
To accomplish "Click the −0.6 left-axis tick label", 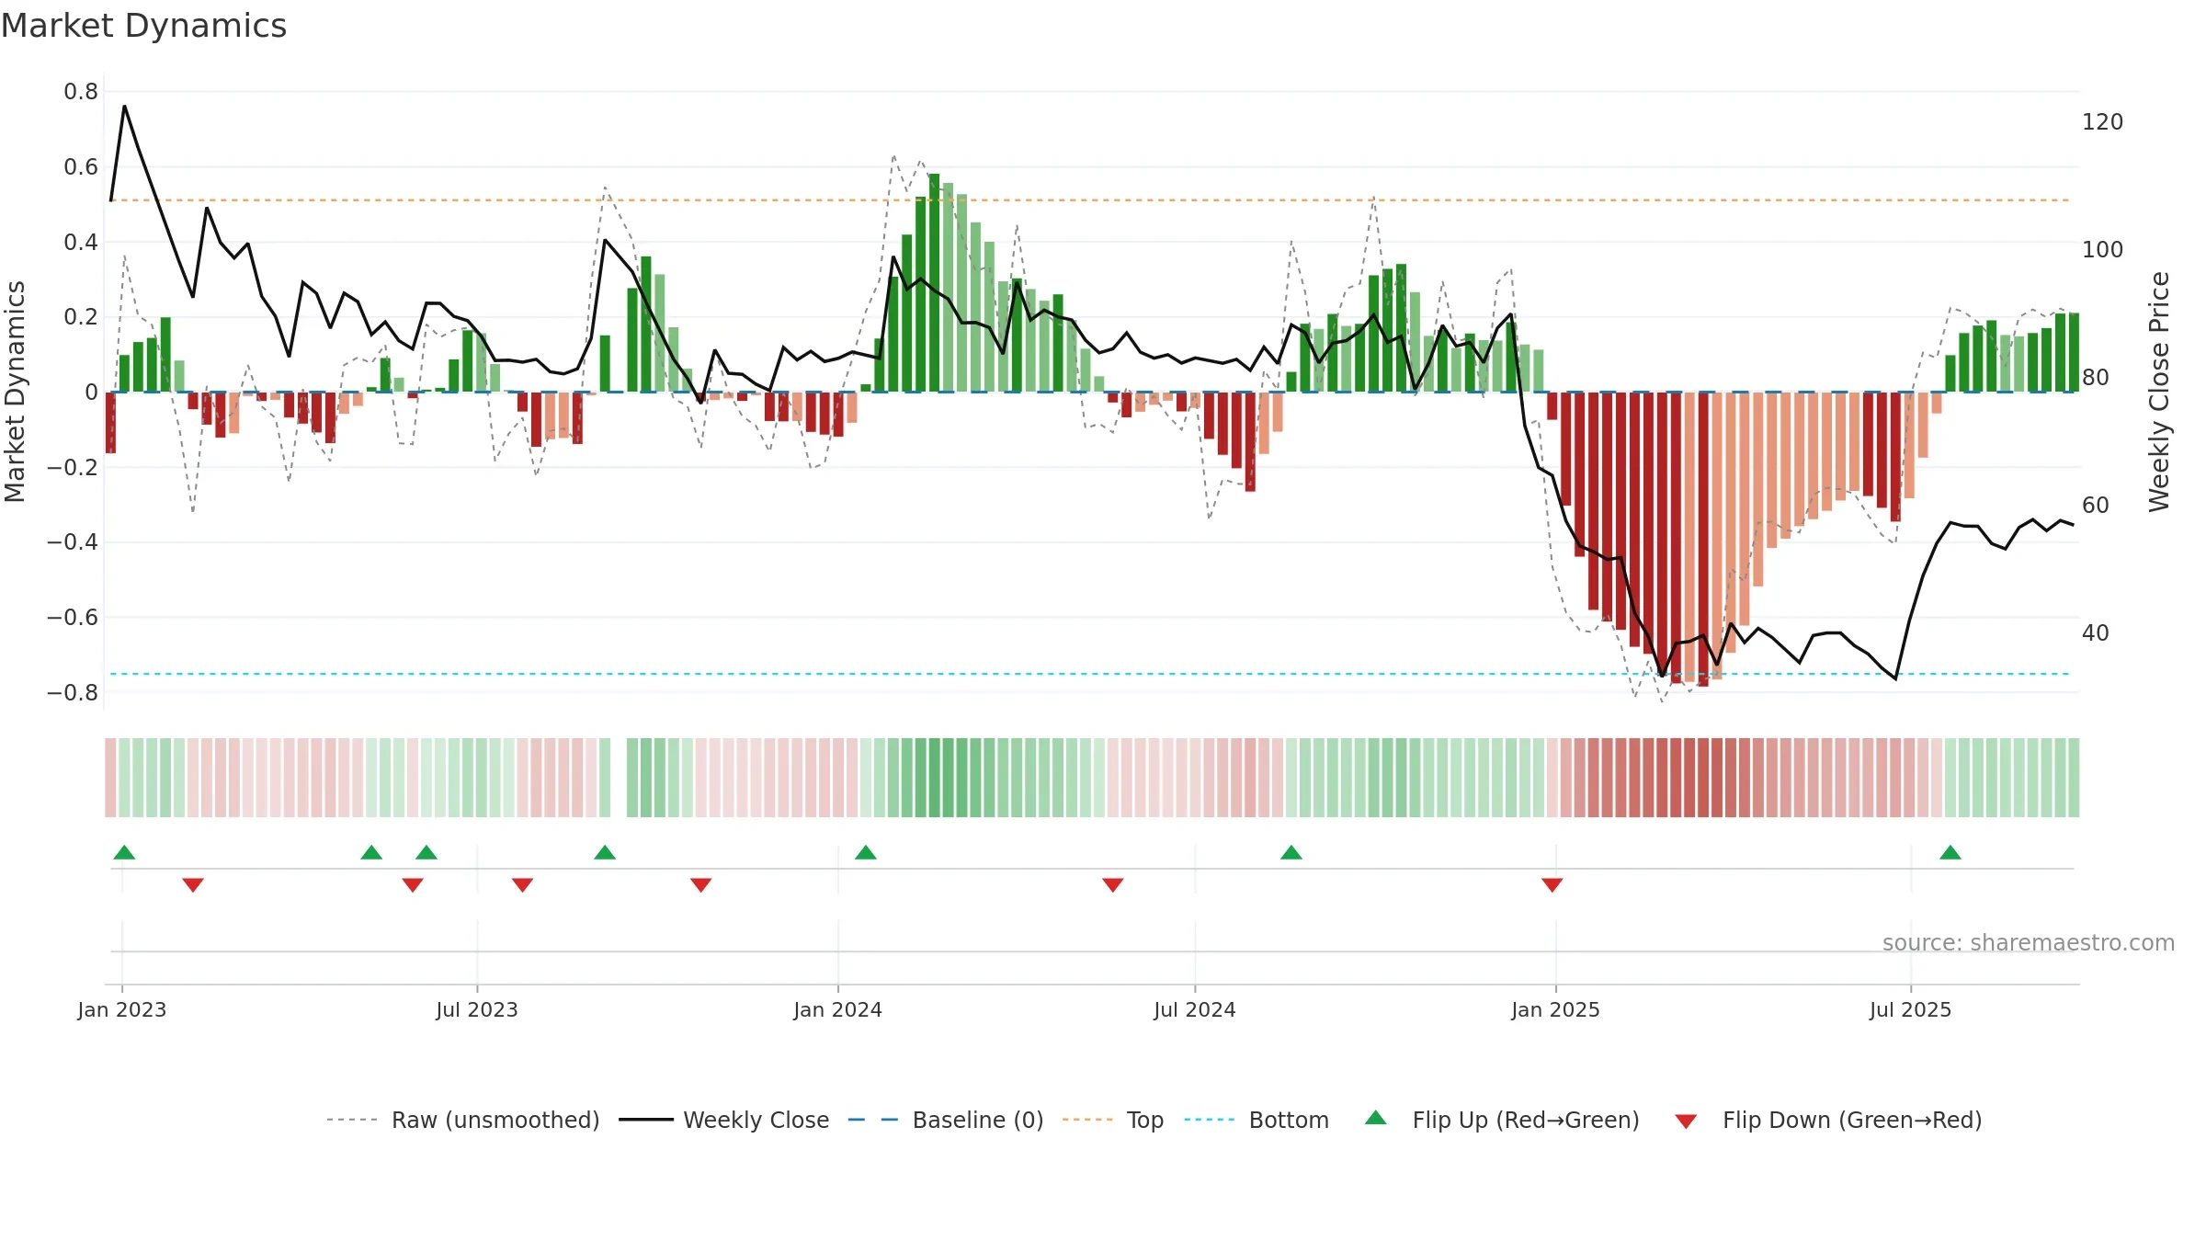I will point(73,618).
